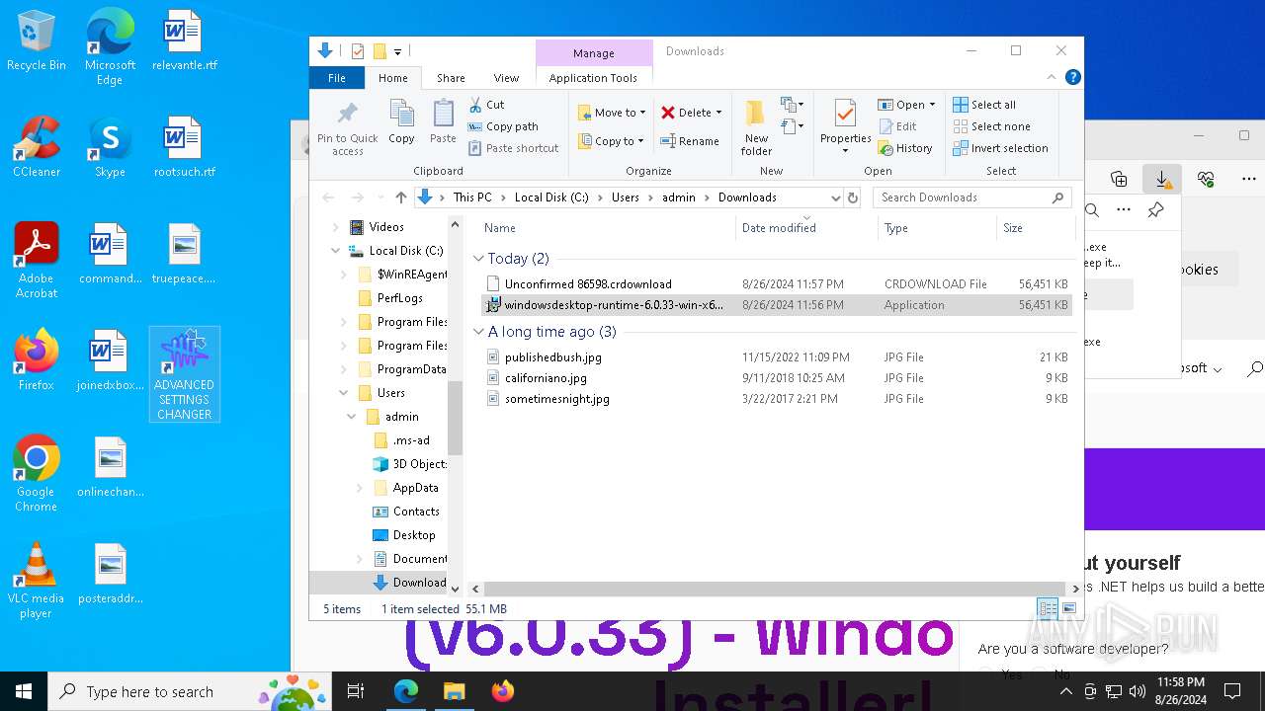Viewport: 1265px width, 711px height.
Task: Select Advanced Settings Changer desktop icon
Action: (x=185, y=375)
